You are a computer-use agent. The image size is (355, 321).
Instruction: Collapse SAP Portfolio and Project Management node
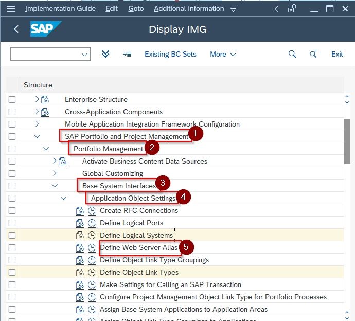pos(37,136)
